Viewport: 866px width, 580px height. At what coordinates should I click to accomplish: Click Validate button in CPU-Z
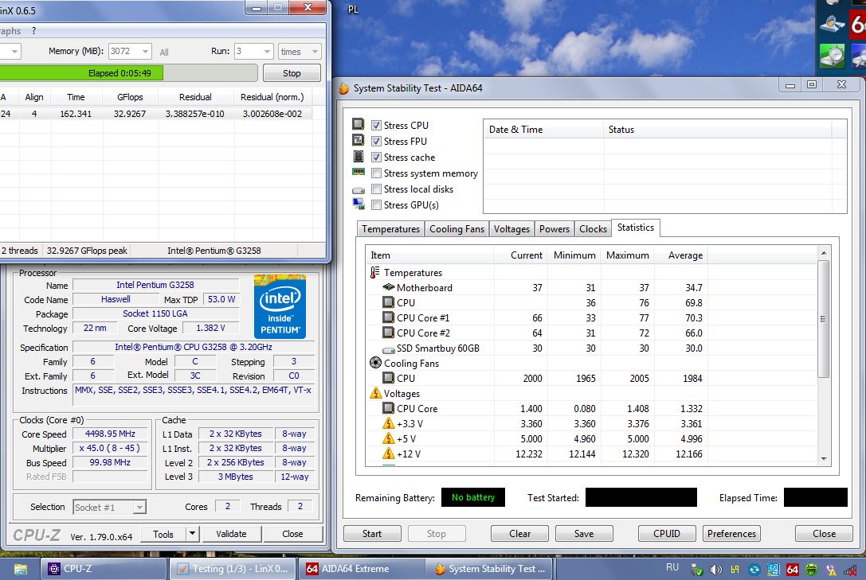231,534
